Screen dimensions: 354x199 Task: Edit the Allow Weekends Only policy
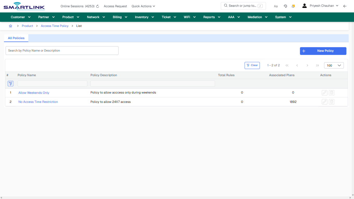tap(324, 93)
